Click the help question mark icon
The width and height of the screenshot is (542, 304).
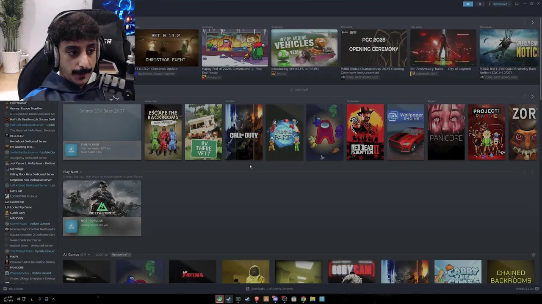coord(489,4)
